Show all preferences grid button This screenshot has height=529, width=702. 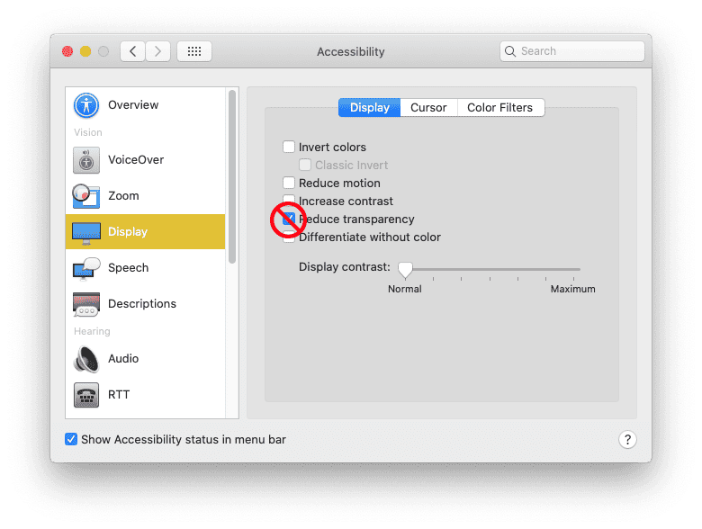(194, 51)
